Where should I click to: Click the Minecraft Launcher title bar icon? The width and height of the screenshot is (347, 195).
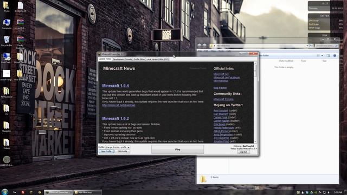pos(99,54)
